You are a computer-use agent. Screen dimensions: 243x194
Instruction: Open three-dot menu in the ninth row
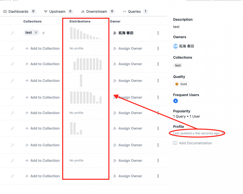(x=158, y=161)
